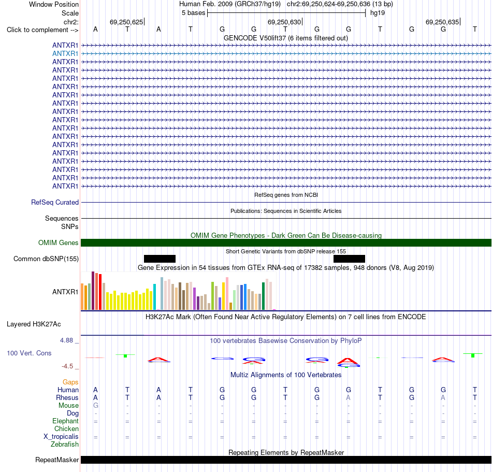Click 'Multiz Alignments of 100 Vertebrates' title
This screenshot has height=472, width=492.
click(285, 375)
